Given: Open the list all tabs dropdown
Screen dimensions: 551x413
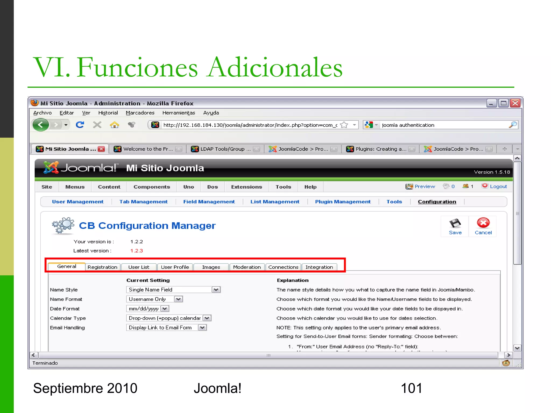Looking at the screenshot, I should click(517, 149).
